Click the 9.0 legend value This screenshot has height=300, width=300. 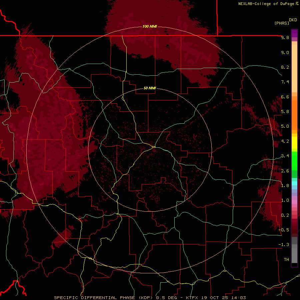[x=285, y=53]
